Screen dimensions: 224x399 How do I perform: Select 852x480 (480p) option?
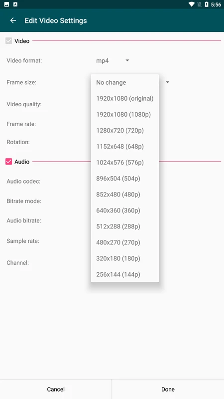pyautogui.click(x=125, y=195)
